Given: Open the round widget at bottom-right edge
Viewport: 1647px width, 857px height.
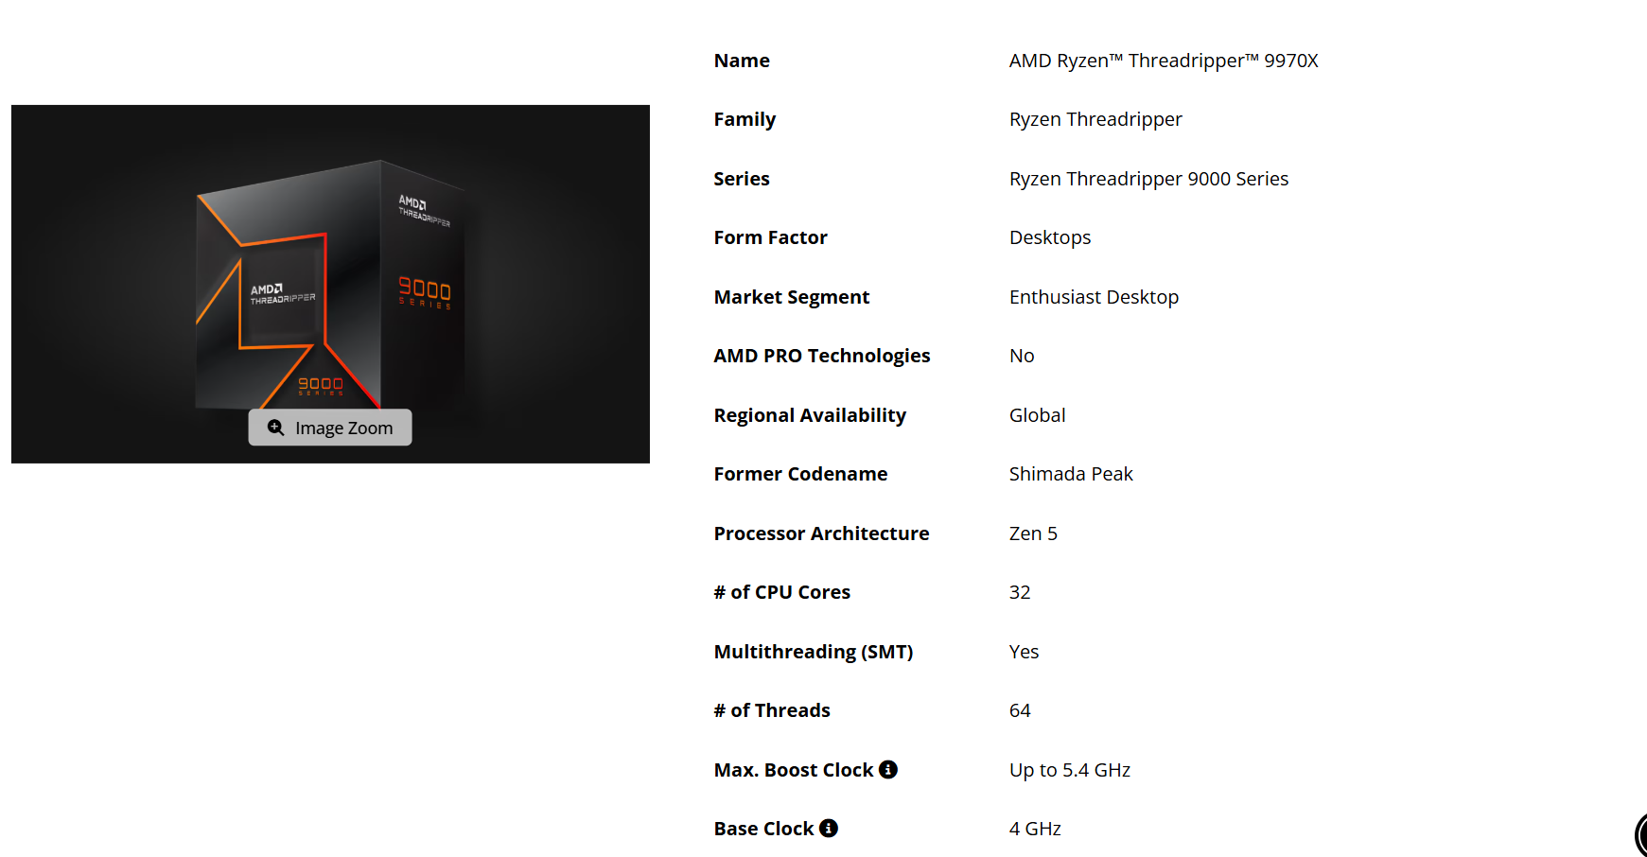Looking at the screenshot, I should (1640, 835).
